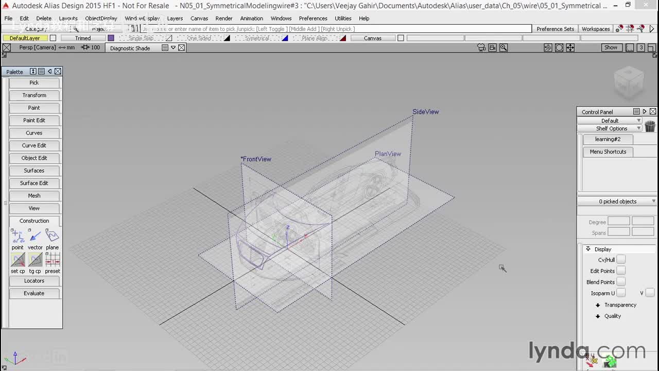Screen dimensions: 659x371
Task: Toggle the Single Slab diagnostic swatch
Action: click(x=169, y=38)
